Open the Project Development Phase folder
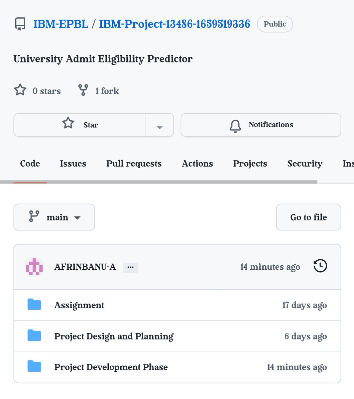Image resolution: width=354 pixels, height=399 pixels. pyautogui.click(x=111, y=367)
